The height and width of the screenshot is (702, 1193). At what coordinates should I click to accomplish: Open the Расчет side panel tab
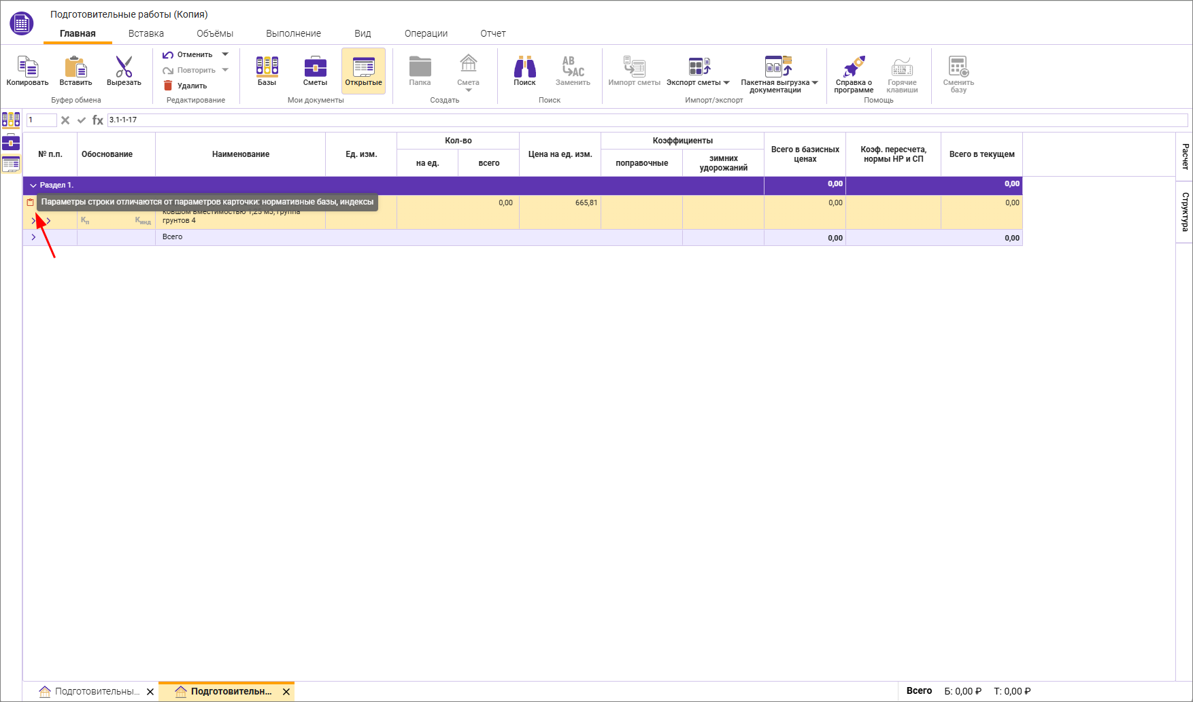coord(1185,156)
